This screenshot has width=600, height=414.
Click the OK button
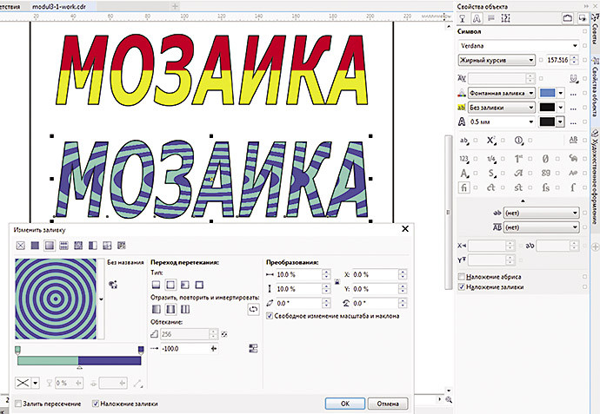pos(345,404)
